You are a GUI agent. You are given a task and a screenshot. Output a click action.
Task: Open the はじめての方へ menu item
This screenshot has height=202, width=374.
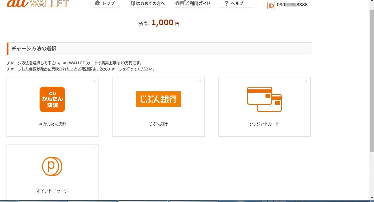point(148,4)
